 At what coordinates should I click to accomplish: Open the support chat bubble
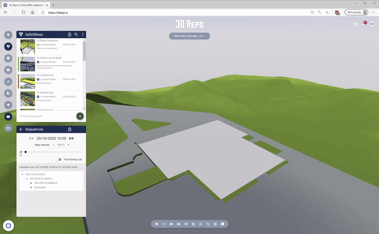(x=9, y=226)
